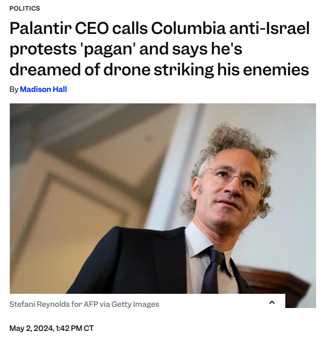324x338 pixels.
Task: Click "AFP" in the caption credit
Action: pos(91,304)
